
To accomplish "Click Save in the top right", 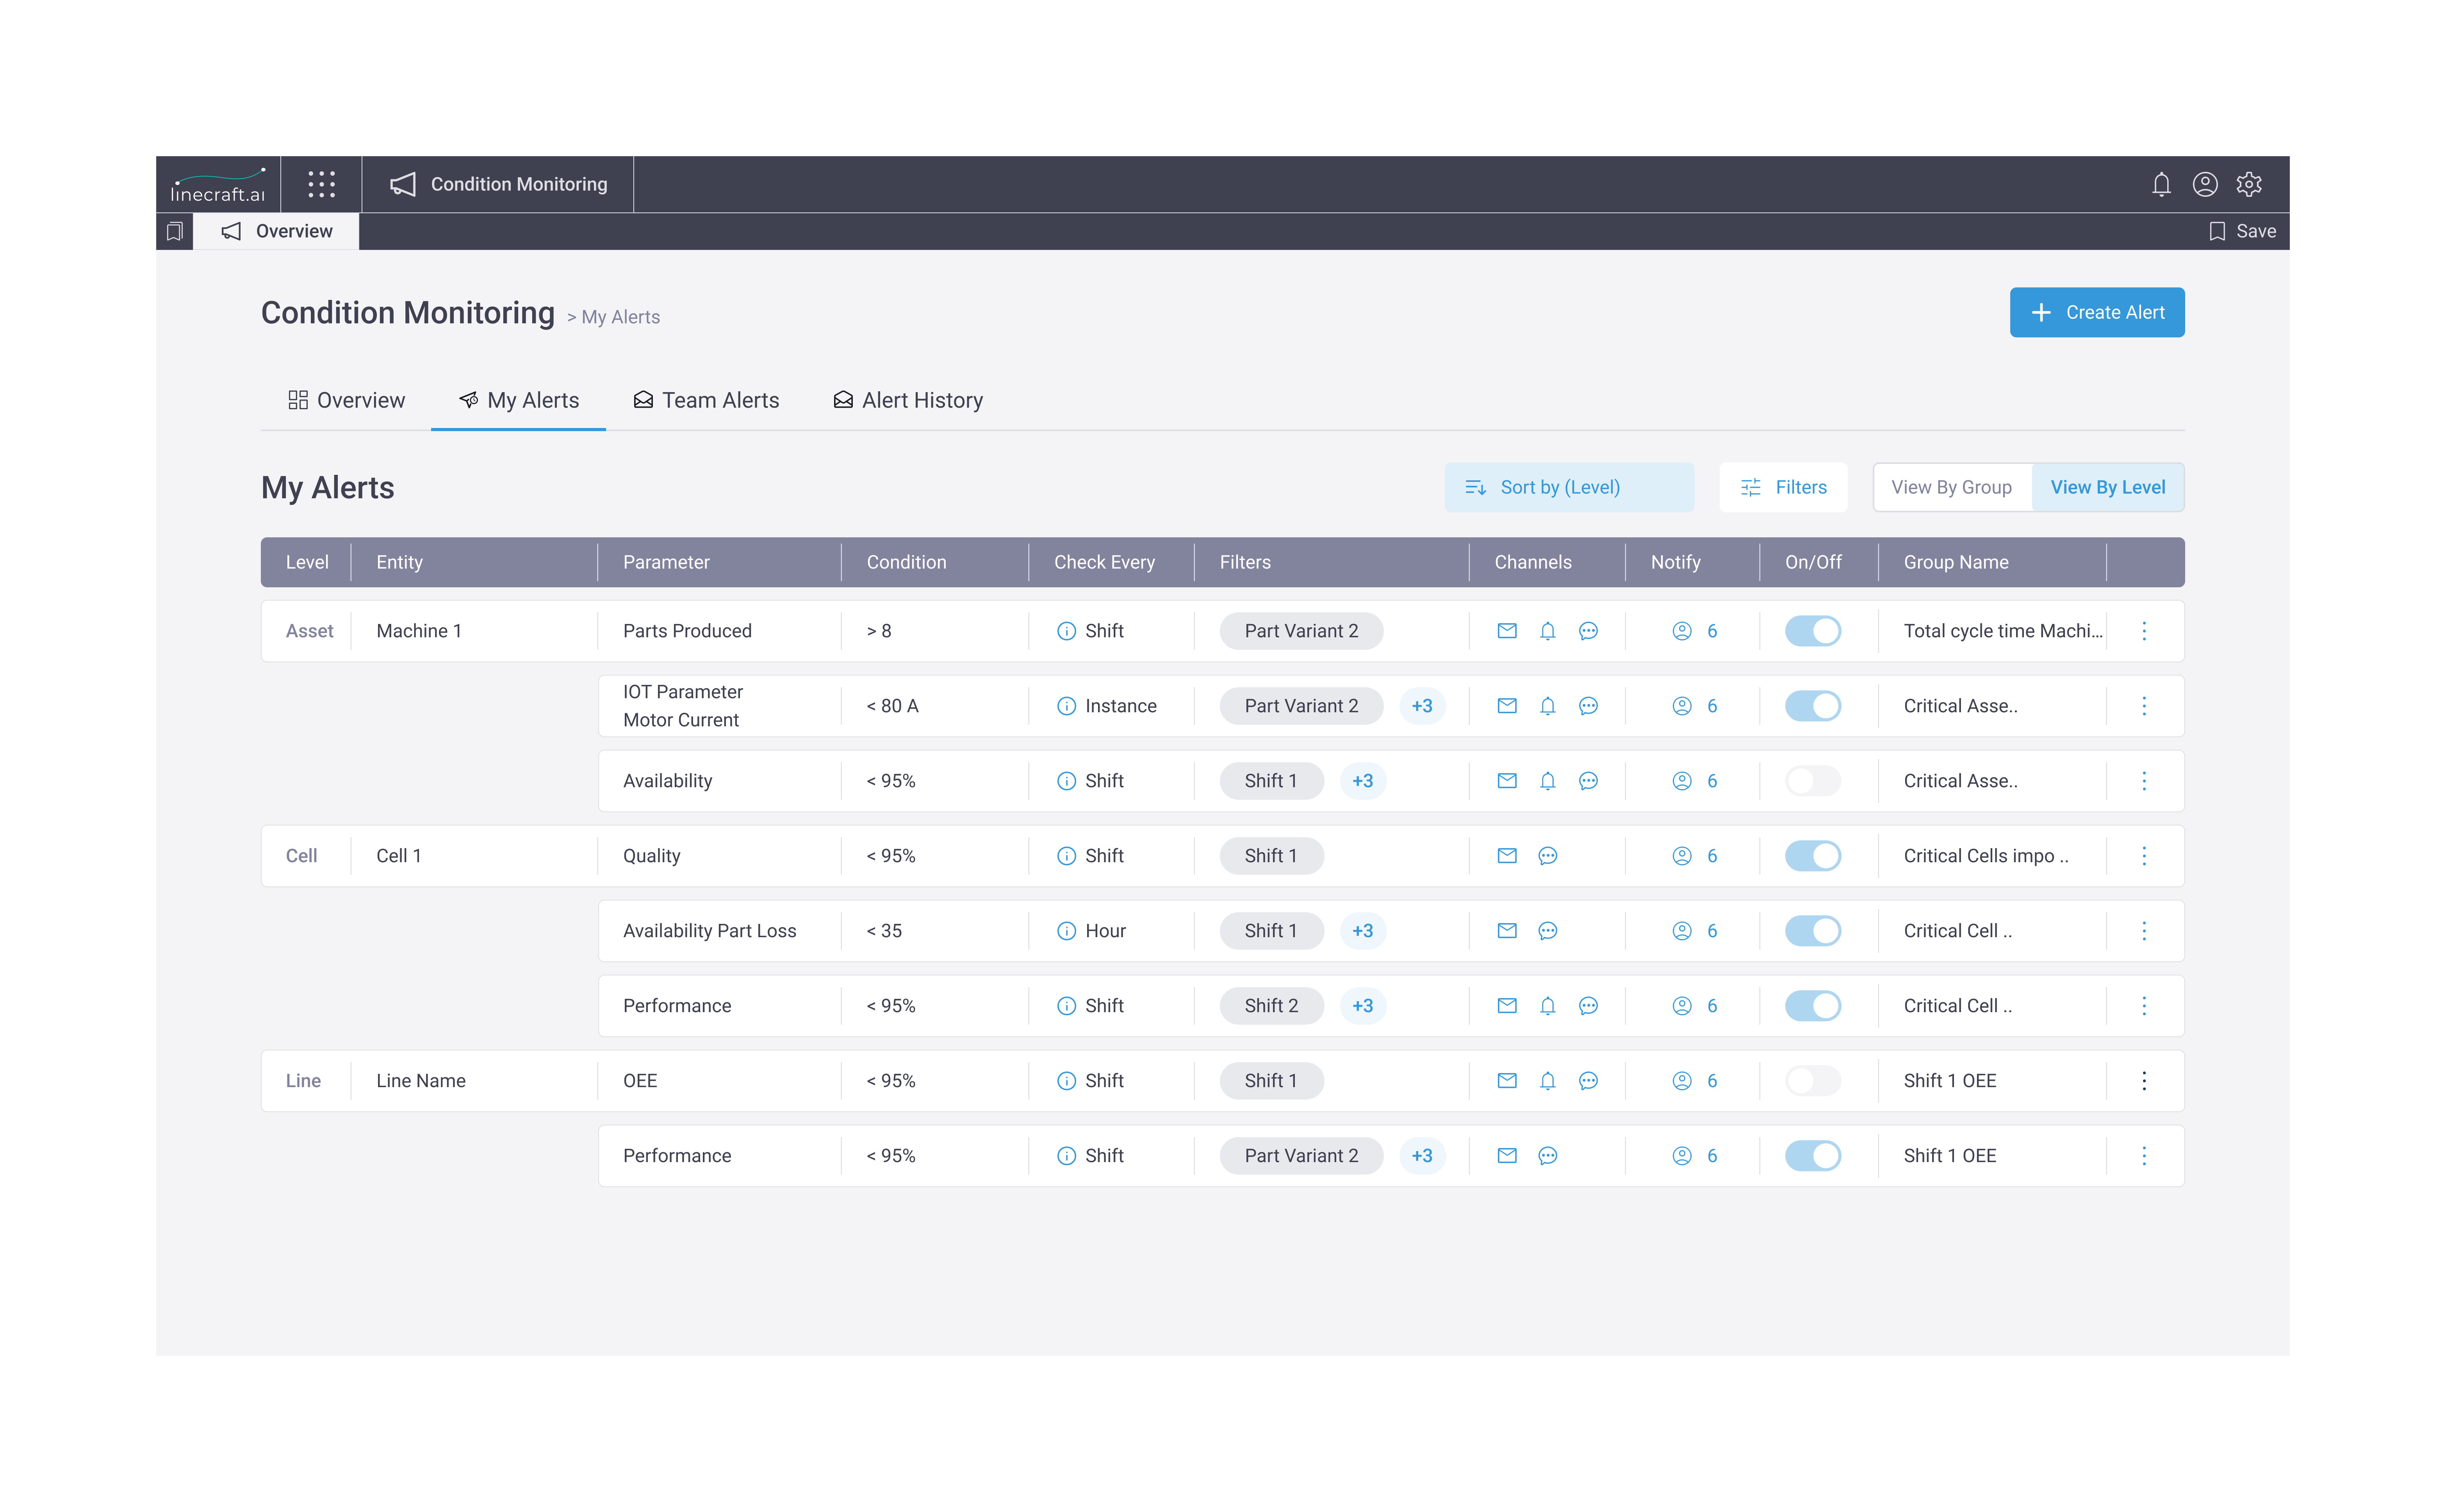I will point(2242,231).
